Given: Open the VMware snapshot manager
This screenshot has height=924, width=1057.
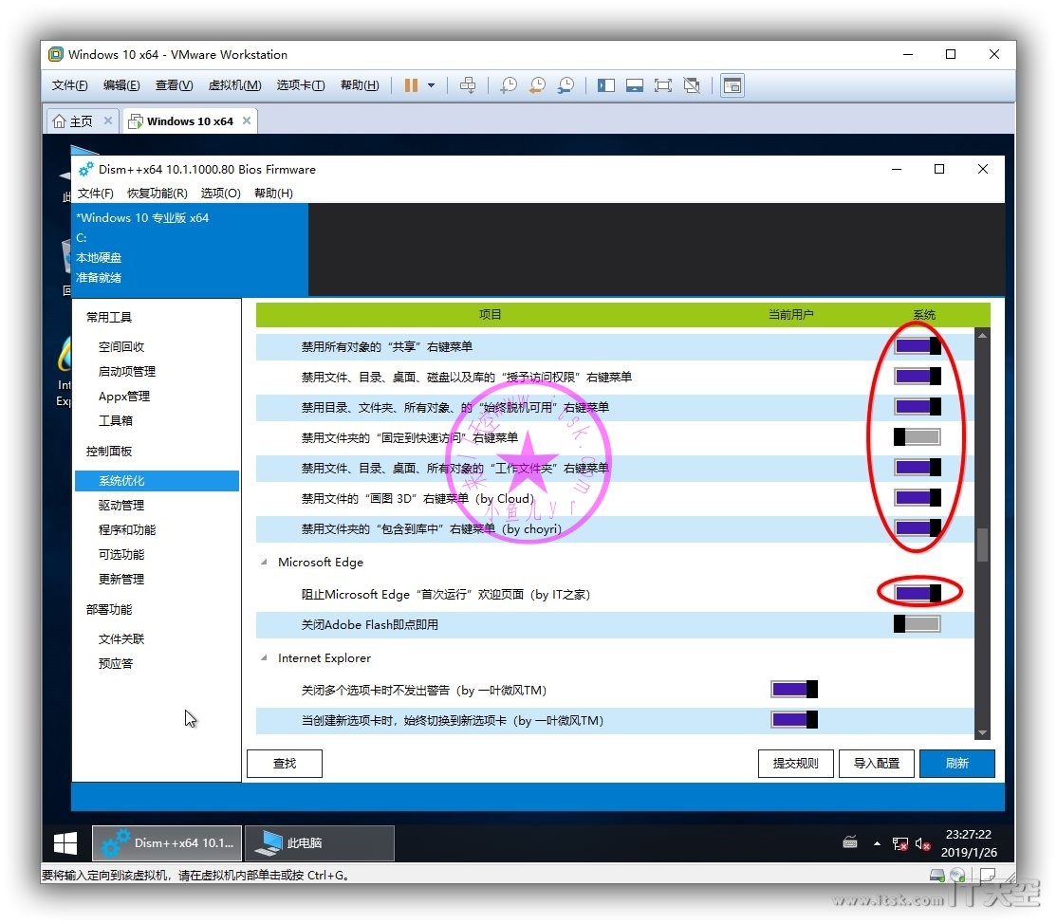Looking at the screenshot, I should [x=566, y=85].
